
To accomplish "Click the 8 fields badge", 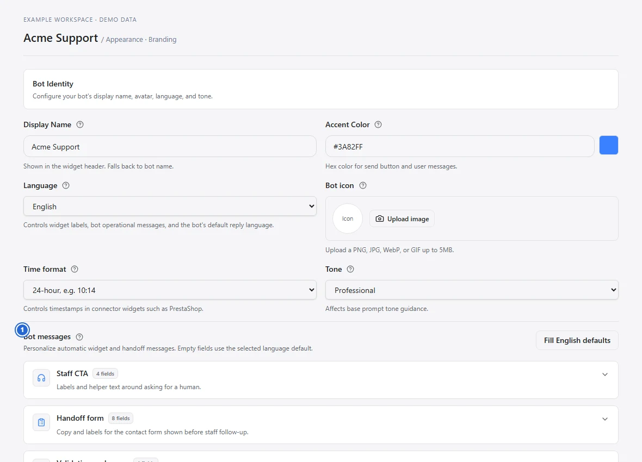I will [121, 418].
